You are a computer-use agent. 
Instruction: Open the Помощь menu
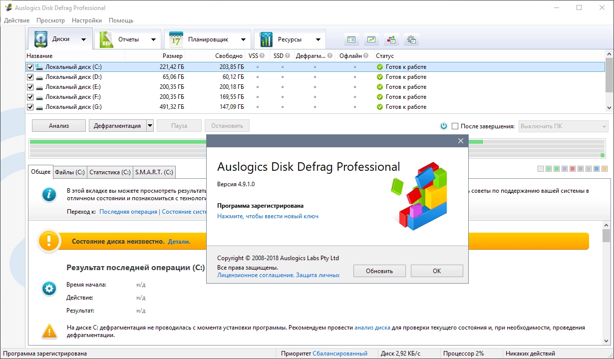(121, 20)
